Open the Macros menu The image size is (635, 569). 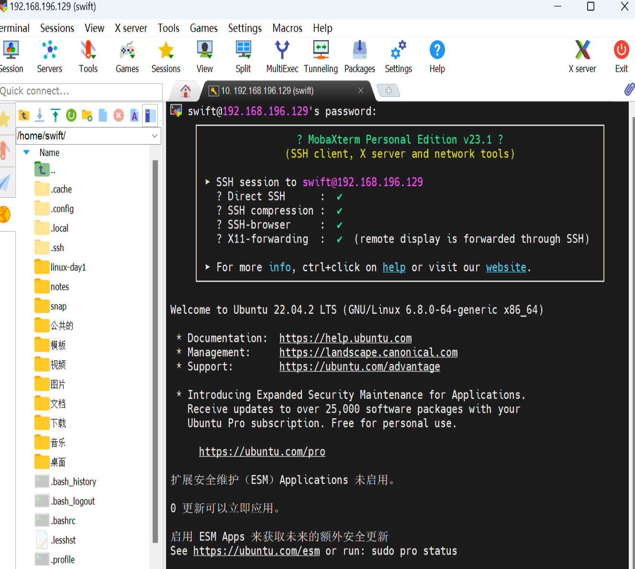coord(287,28)
